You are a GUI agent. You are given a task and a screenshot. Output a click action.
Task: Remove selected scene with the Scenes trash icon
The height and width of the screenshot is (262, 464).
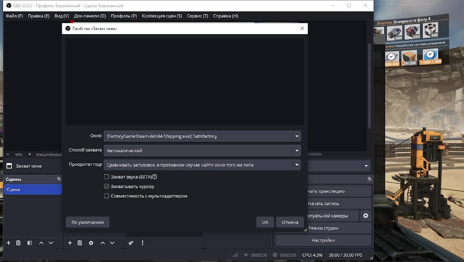pos(18,243)
